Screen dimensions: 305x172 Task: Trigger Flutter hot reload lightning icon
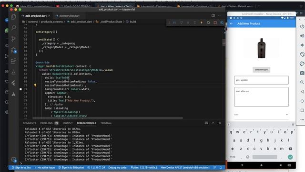tap(202, 22)
